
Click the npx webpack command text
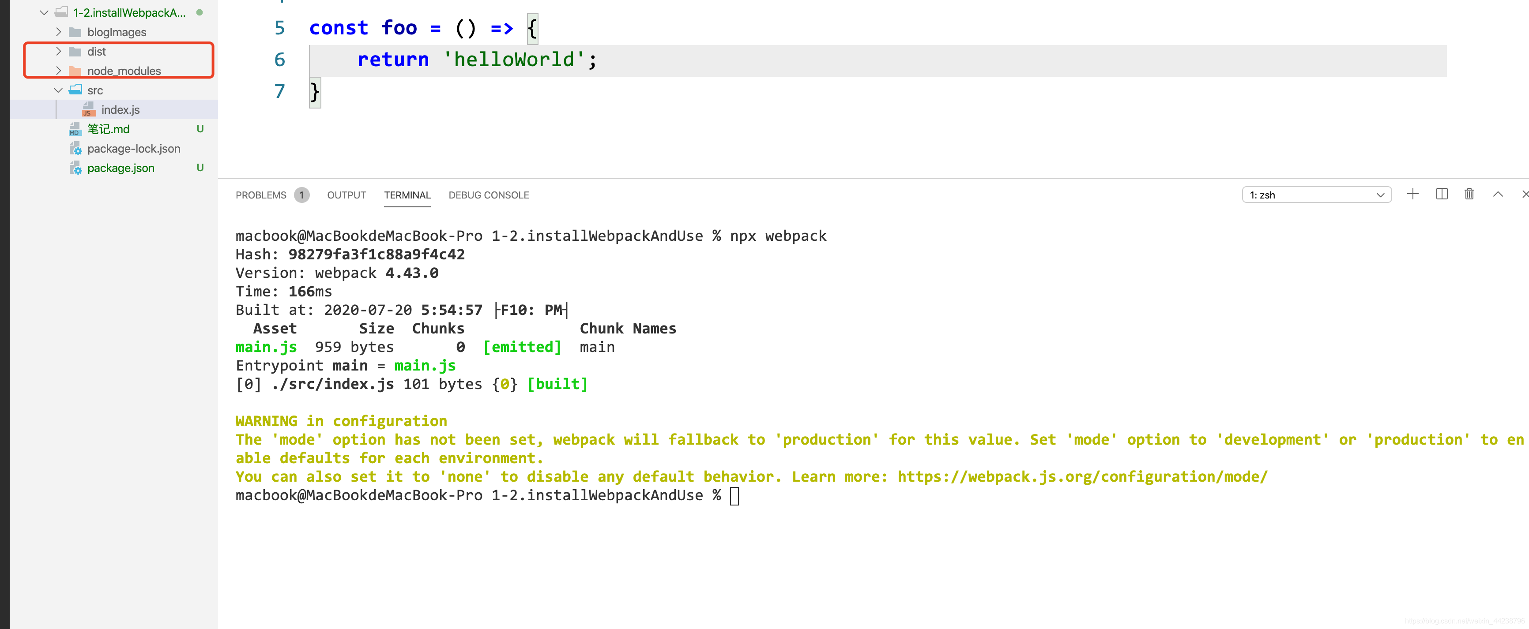tap(778, 236)
